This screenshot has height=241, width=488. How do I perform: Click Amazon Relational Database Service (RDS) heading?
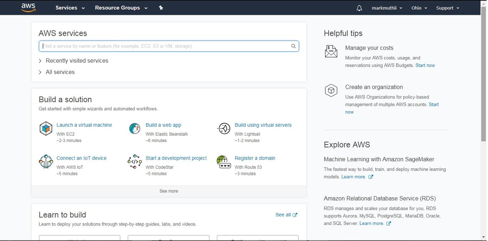pos(380,198)
